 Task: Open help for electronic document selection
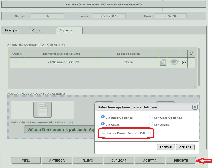71,123
